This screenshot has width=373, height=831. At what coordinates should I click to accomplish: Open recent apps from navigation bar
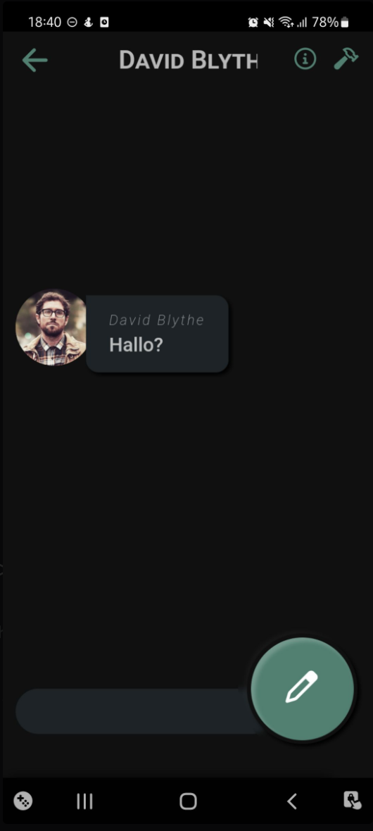pos(84,801)
